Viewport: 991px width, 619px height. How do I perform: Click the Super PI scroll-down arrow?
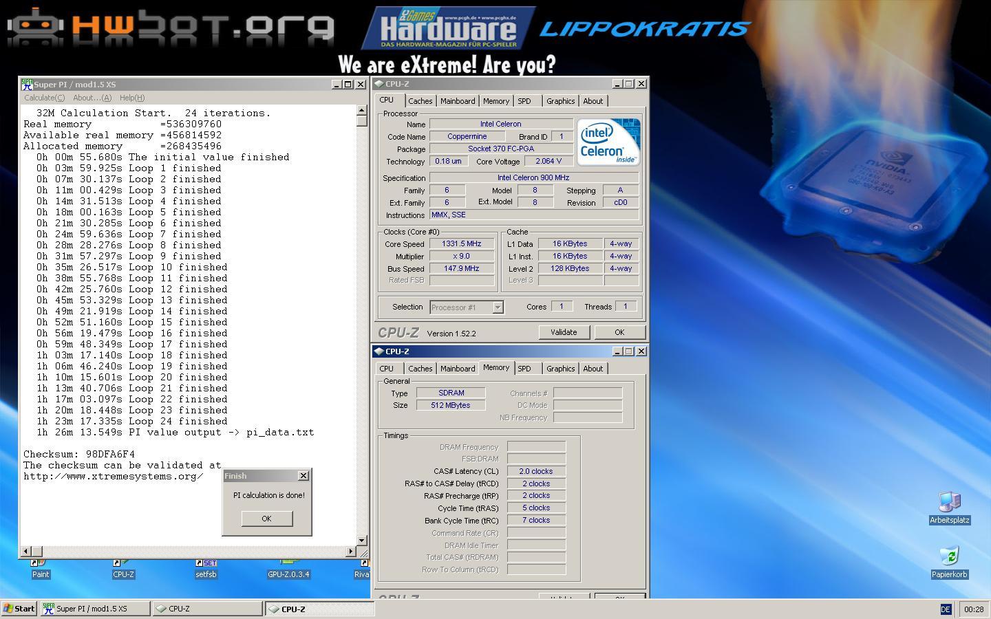coord(362,540)
